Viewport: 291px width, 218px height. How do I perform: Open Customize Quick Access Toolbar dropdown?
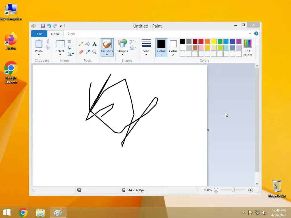point(61,26)
